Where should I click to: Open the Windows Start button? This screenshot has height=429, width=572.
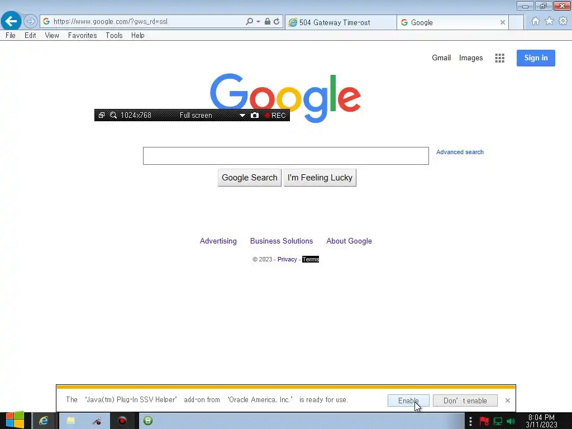pyautogui.click(x=15, y=421)
